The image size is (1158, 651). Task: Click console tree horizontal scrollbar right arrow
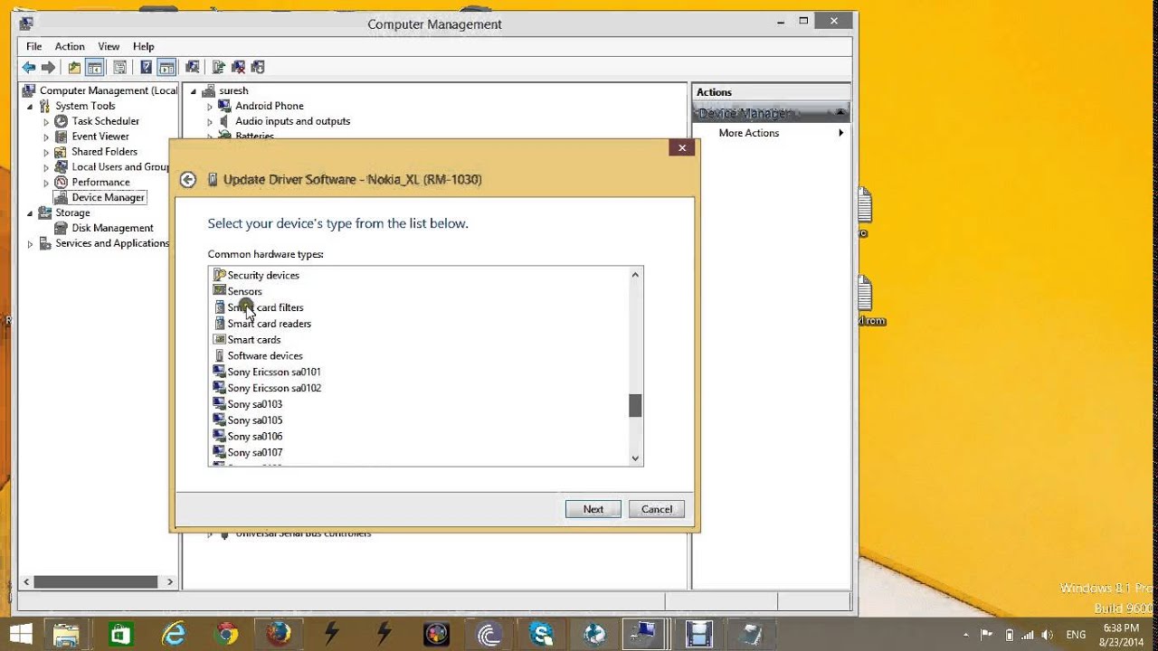pyautogui.click(x=170, y=582)
